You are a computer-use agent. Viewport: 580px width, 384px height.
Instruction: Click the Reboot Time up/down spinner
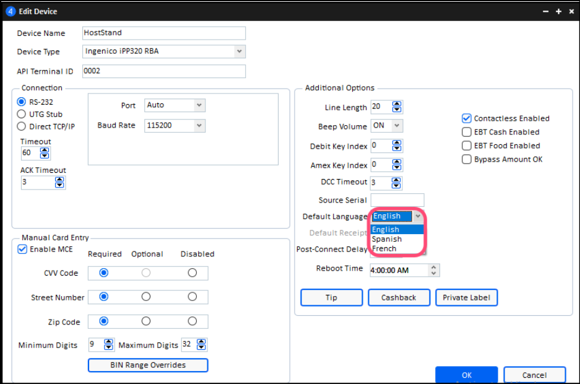click(433, 270)
